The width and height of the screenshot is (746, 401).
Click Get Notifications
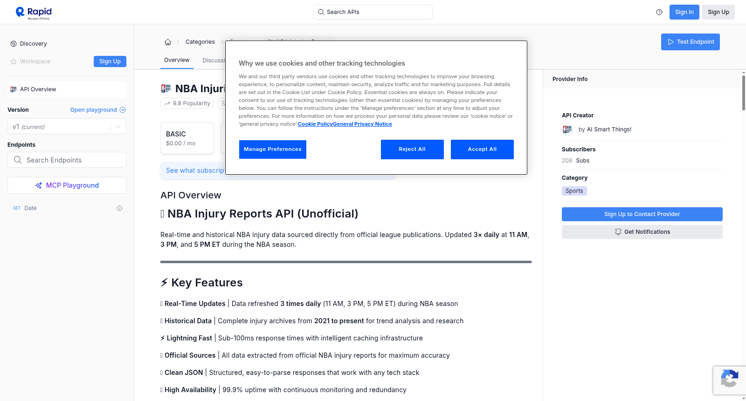click(642, 232)
